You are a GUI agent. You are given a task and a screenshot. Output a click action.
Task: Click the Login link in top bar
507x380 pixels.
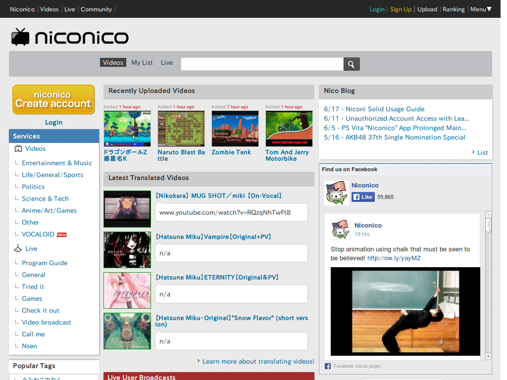pos(377,9)
